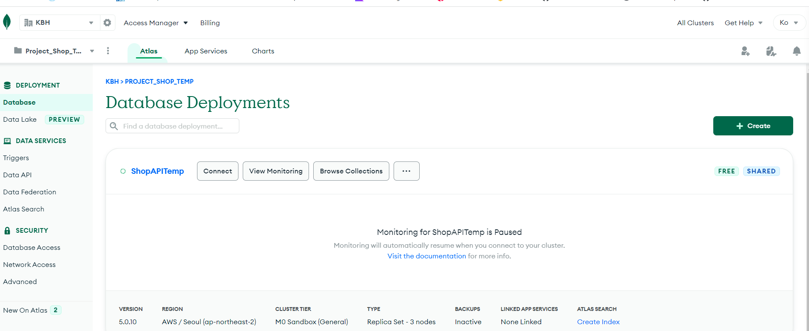
Task: Click the Inactive backups value
Action: tap(468, 322)
